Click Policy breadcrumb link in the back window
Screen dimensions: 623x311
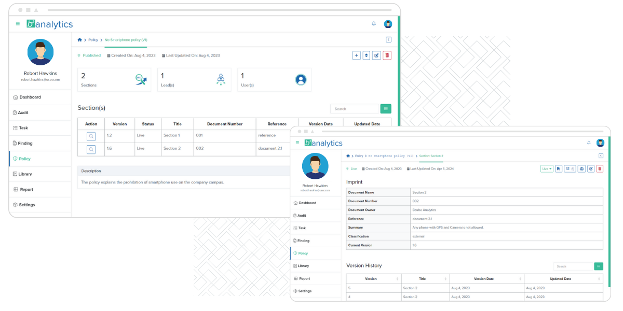pyautogui.click(x=93, y=40)
